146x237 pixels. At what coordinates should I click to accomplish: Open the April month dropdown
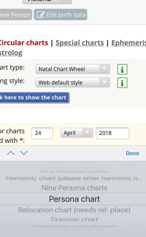77,133
